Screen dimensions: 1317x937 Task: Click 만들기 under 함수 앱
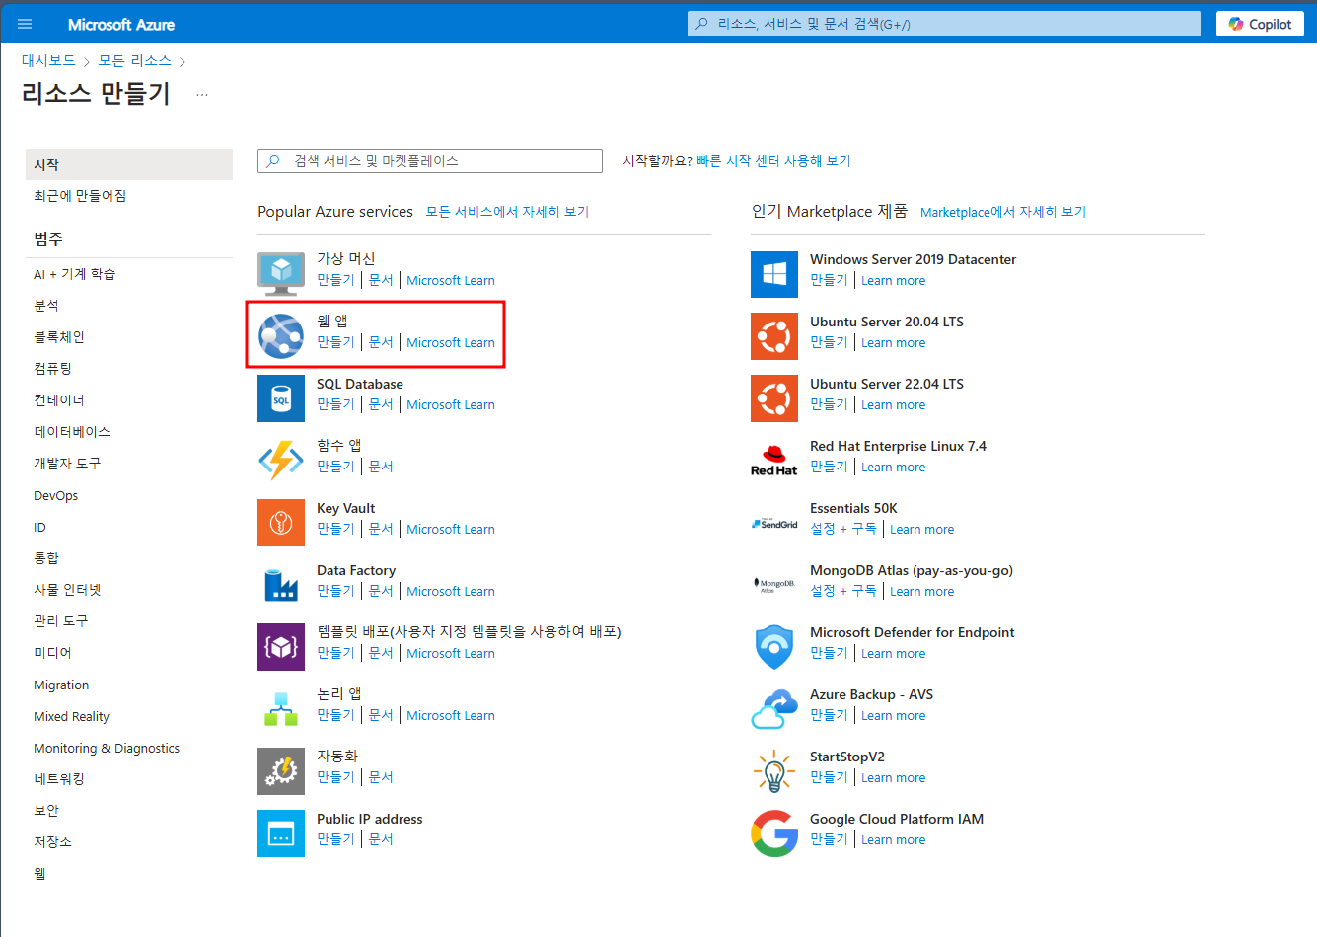click(x=335, y=467)
